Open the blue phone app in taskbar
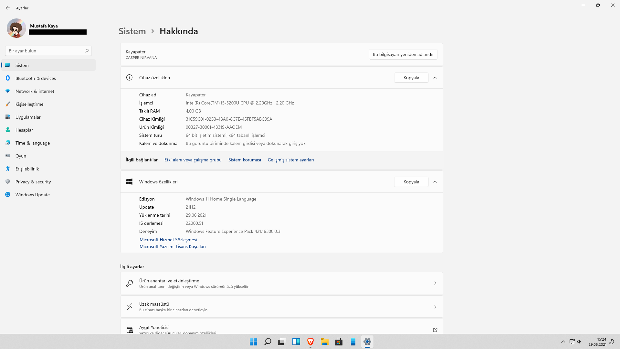 (353, 342)
